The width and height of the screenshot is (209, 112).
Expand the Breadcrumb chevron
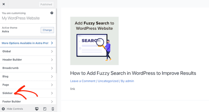tap(52, 68)
